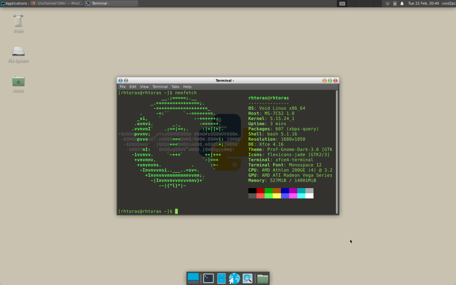Click the 'Uptime: 3 mins' line

point(267,124)
